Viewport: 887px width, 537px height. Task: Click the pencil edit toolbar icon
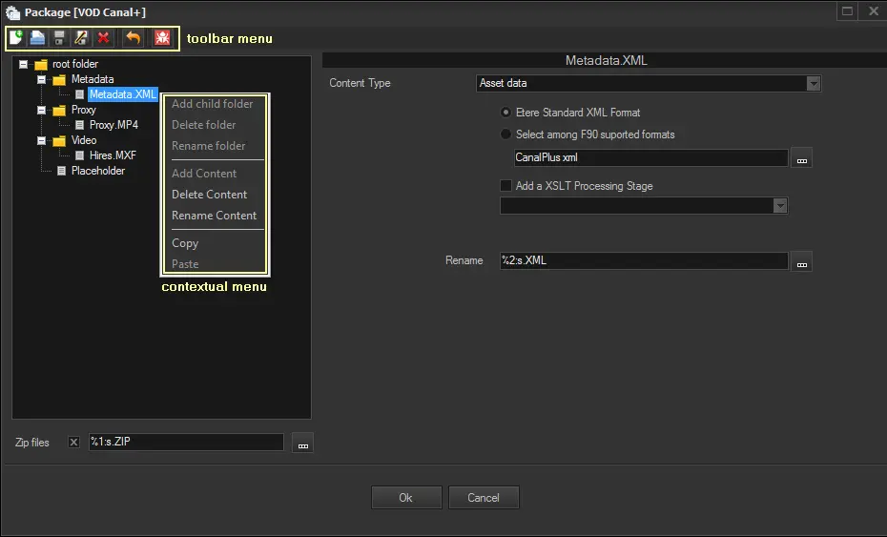point(81,38)
